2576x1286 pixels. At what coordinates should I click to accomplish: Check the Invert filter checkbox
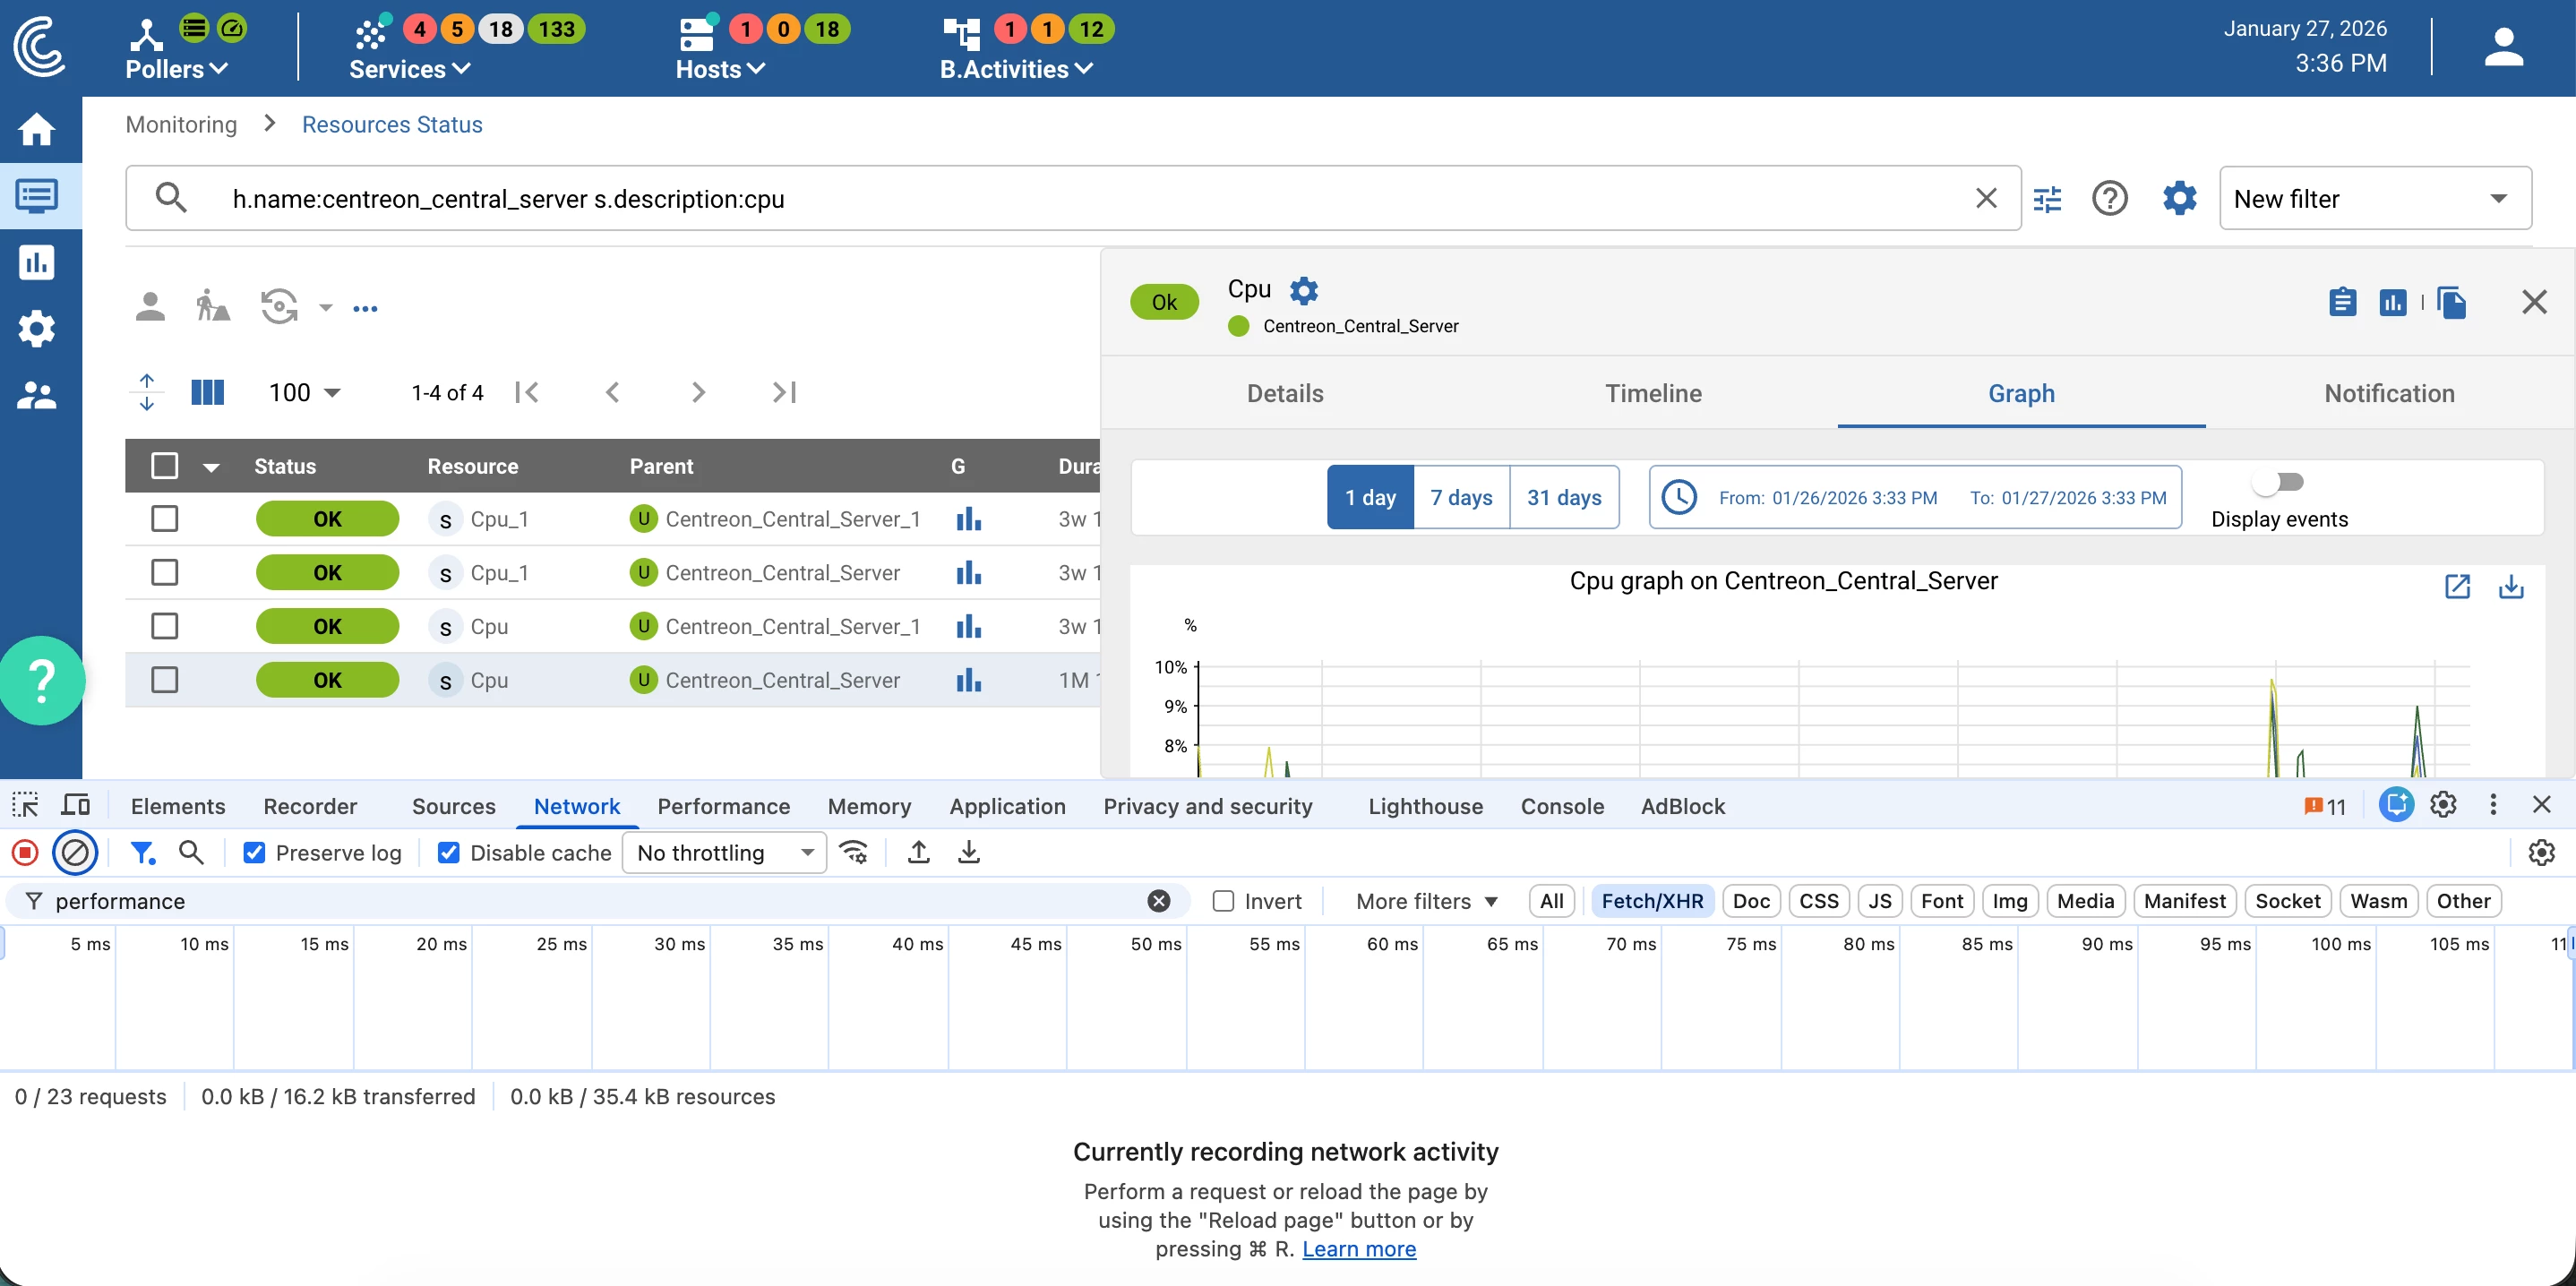coord(1223,901)
